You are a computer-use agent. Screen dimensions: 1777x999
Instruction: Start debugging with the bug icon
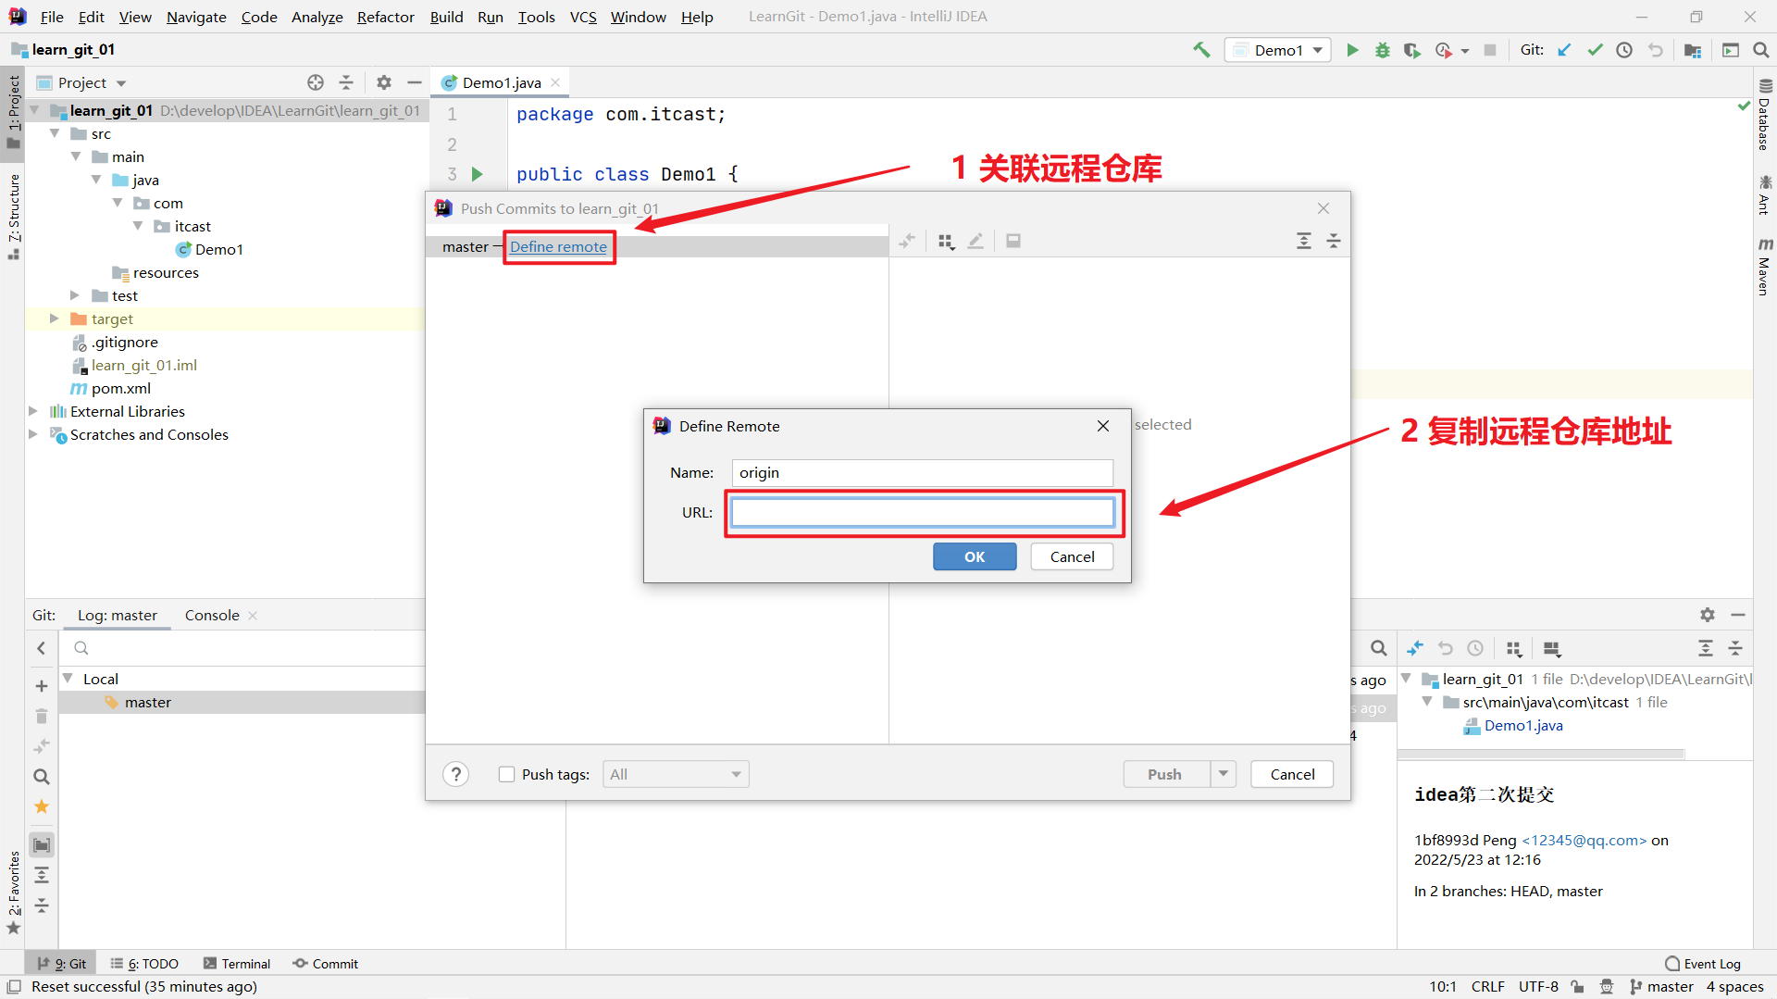point(1382,50)
